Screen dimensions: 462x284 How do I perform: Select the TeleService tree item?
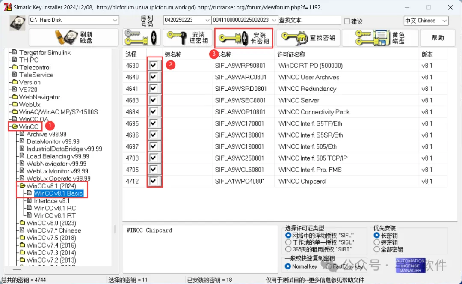pyautogui.click(x=36, y=75)
